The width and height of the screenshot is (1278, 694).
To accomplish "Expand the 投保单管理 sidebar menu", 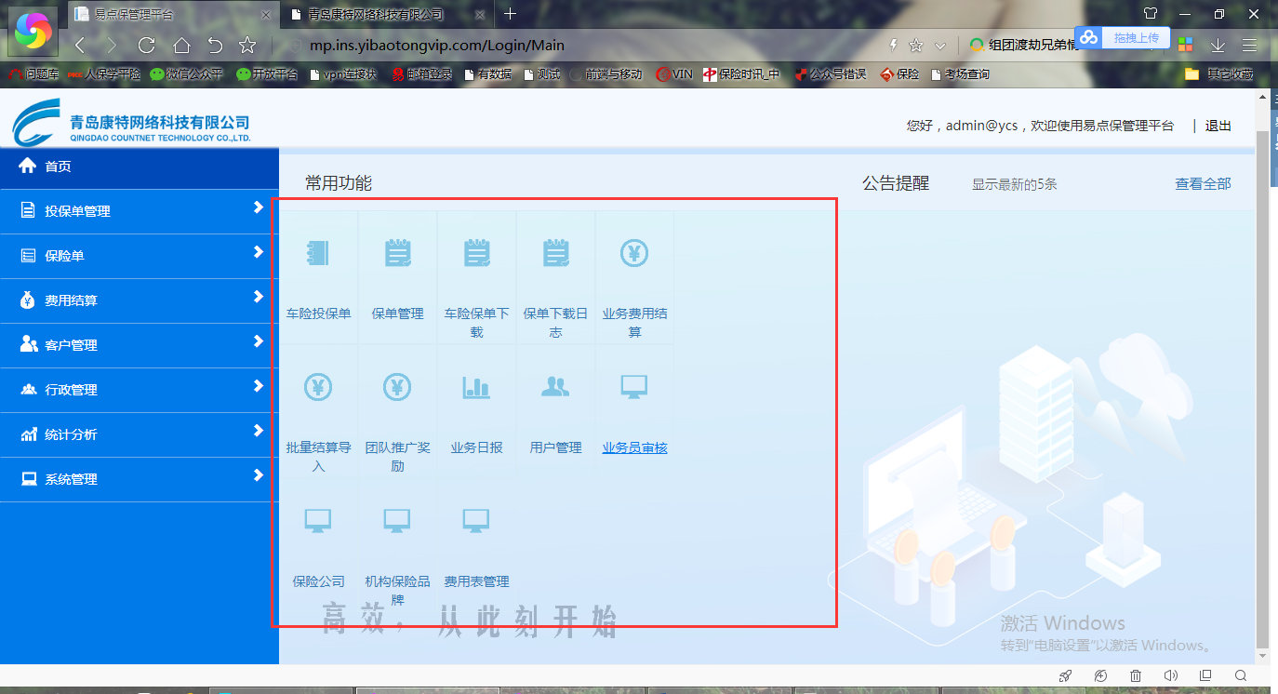I will [x=140, y=211].
